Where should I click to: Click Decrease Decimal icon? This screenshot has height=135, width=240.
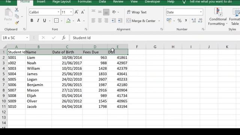200,21
